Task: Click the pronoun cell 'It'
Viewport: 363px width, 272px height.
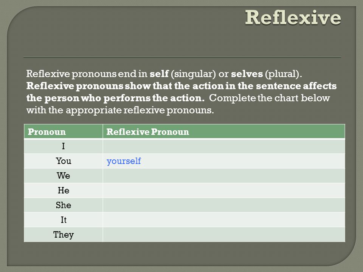Action: click(x=63, y=220)
